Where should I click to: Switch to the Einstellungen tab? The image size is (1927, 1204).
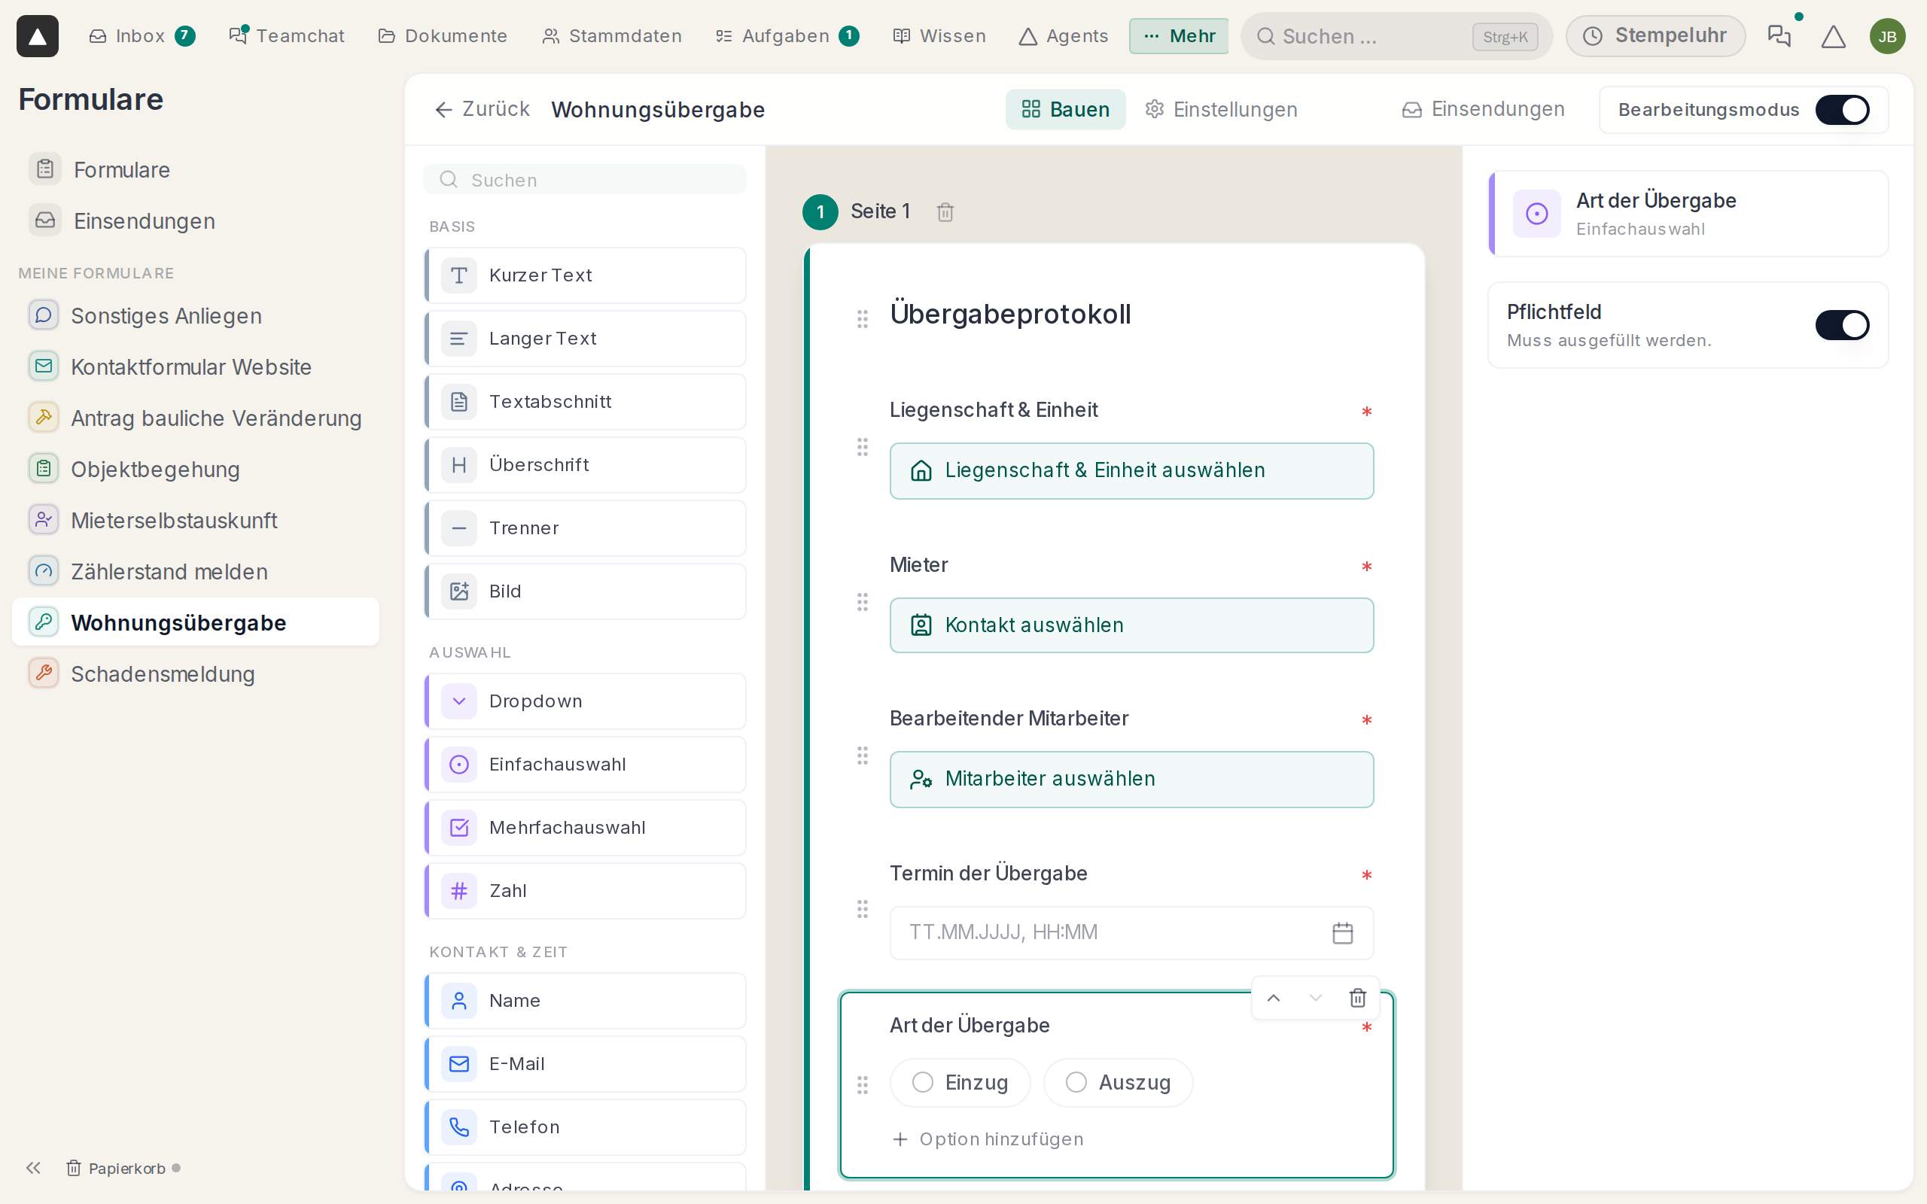(1221, 109)
